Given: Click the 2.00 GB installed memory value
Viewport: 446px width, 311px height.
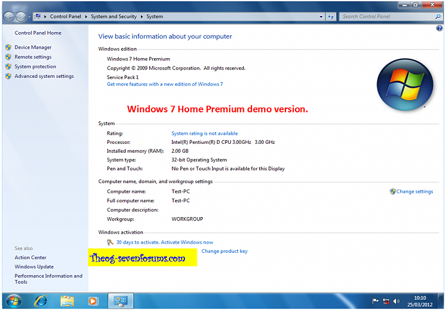Looking at the screenshot, I should pyautogui.click(x=180, y=151).
